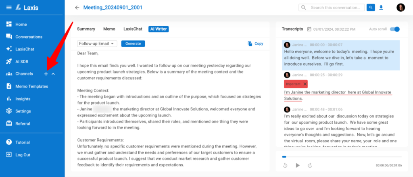Open the user profile avatar menu

coord(400,8)
